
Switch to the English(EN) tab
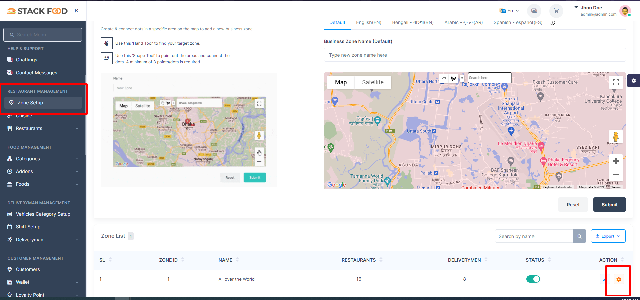pyautogui.click(x=369, y=23)
